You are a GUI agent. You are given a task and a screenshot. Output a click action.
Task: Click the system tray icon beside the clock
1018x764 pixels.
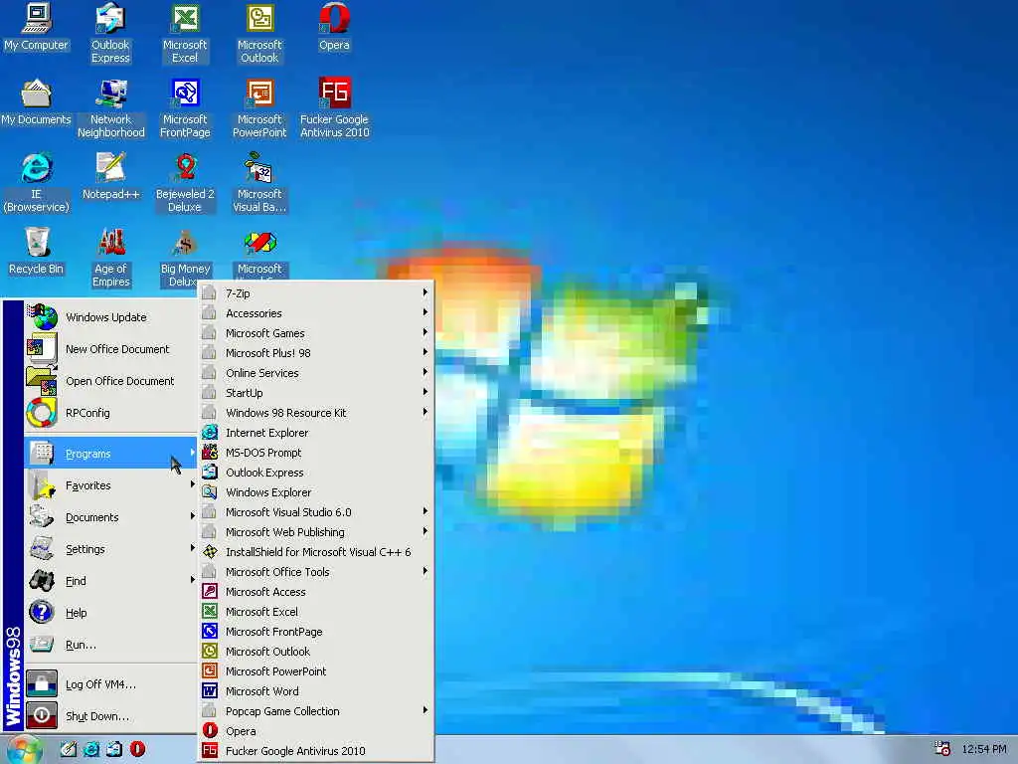(x=942, y=749)
